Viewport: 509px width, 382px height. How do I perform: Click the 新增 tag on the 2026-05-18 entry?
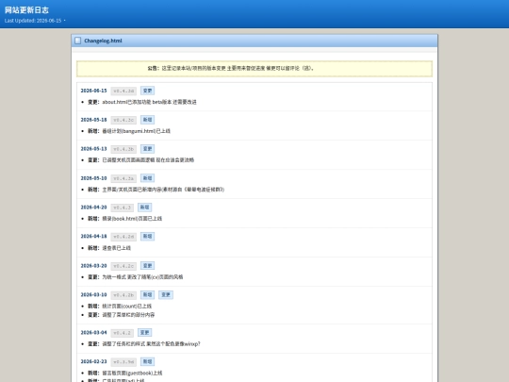[x=147, y=120]
